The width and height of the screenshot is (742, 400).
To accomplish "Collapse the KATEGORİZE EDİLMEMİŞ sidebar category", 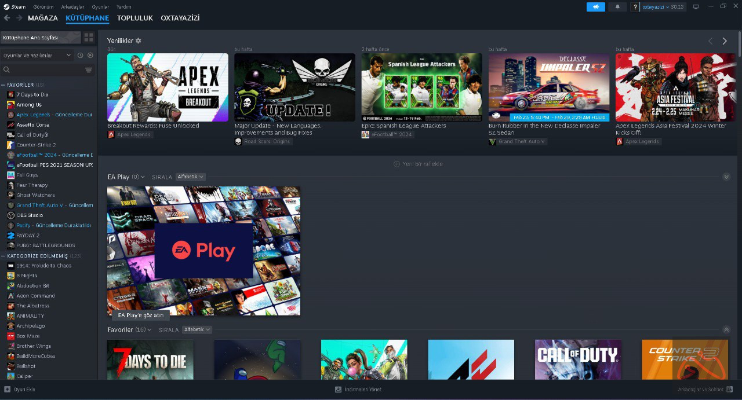I will coord(3,256).
